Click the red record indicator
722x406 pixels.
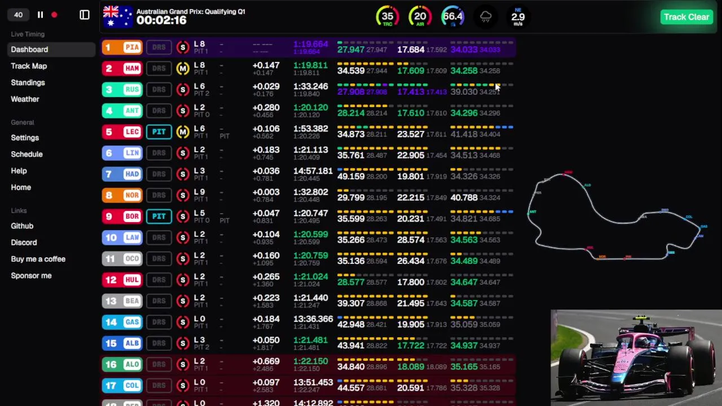pyautogui.click(x=54, y=15)
